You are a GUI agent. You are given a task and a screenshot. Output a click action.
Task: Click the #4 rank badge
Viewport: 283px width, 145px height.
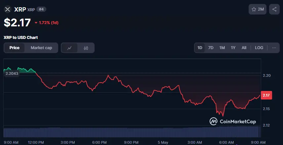coord(41,9)
